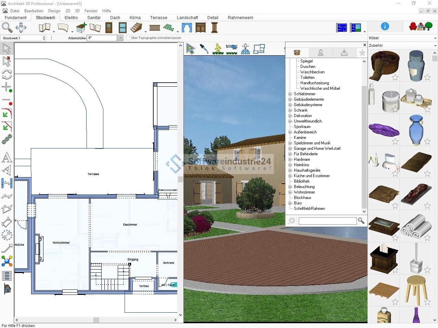
Task: Favorite the wooden stool item star
Action: pyautogui.click(x=427, y=302)
